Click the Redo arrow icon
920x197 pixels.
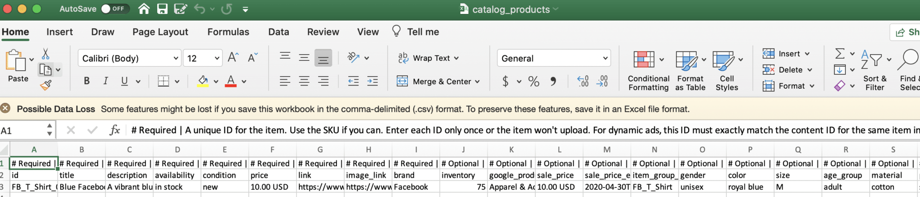(227, 9)
